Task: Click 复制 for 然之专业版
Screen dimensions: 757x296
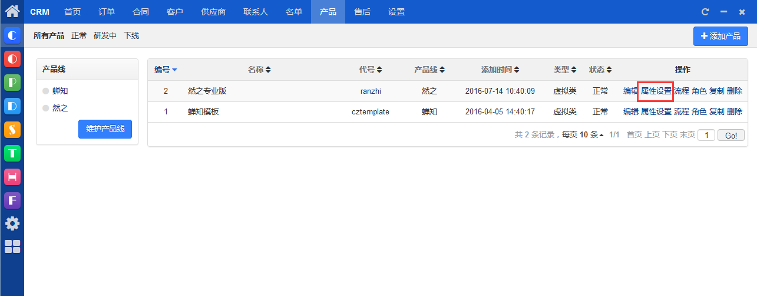Action: pos(717,91)
